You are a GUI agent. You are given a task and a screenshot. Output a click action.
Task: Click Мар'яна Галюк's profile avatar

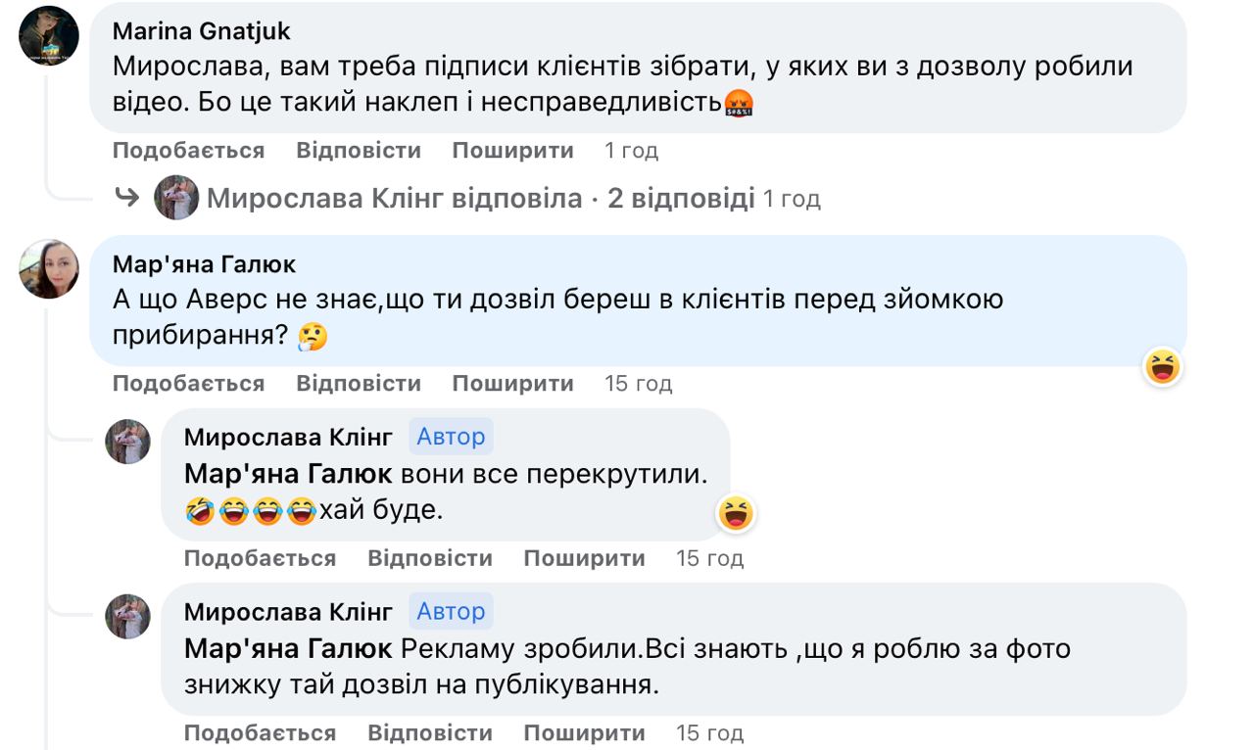coord(49,268)
